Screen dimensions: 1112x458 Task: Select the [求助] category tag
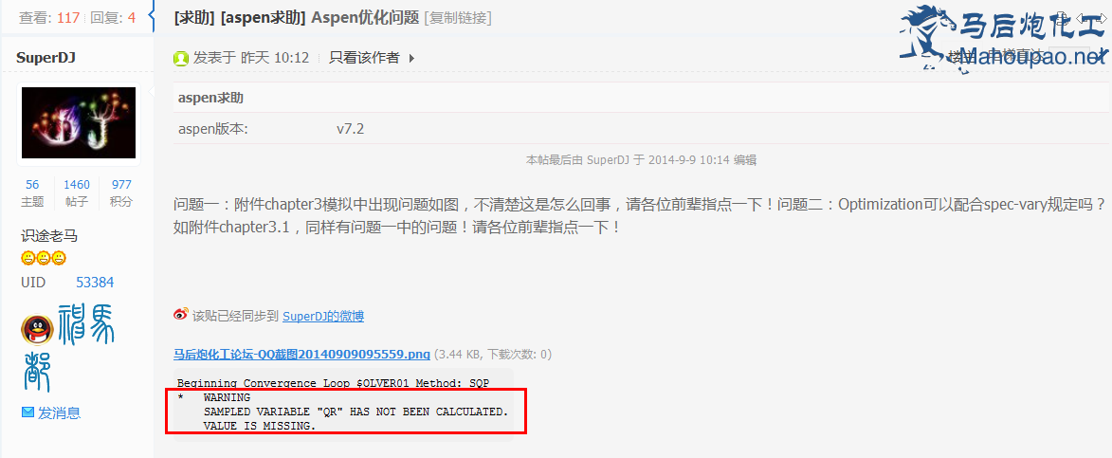(x=194, y=18)
